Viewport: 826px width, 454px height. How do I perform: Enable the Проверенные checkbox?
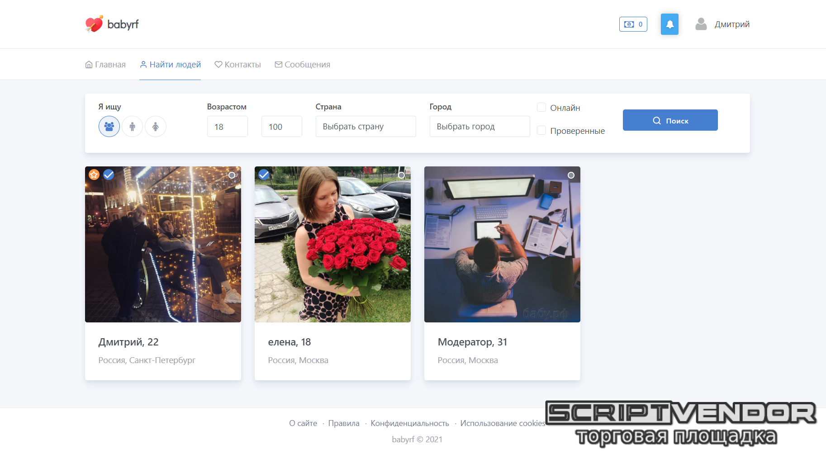(x=541, y=130)
